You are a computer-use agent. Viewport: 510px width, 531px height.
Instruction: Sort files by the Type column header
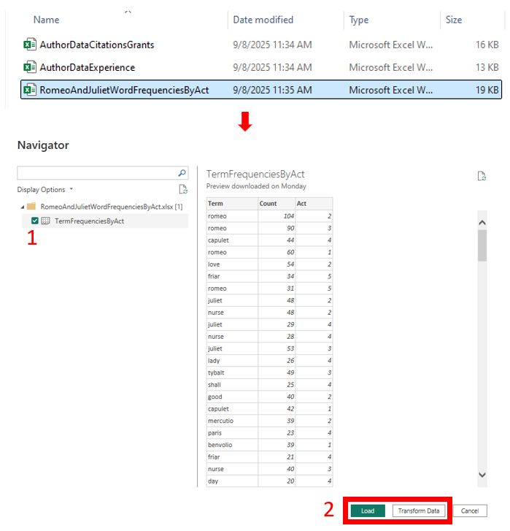pyautogui.click(x=359, y=20)
